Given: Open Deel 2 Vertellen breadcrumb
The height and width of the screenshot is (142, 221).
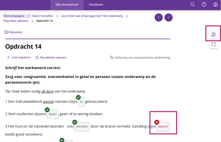Looking at the screenshot, I should pyautogui.click(x=43, y=16).
